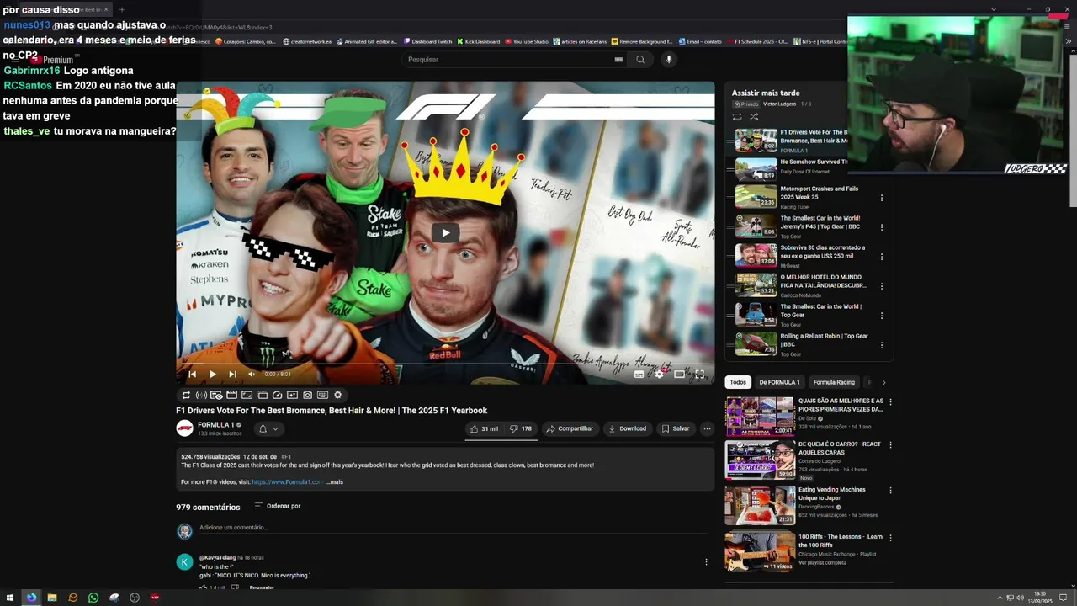Screen dimensions: 1077x606
Task: Click the Compartilhar button
Action: coord(570,428)
